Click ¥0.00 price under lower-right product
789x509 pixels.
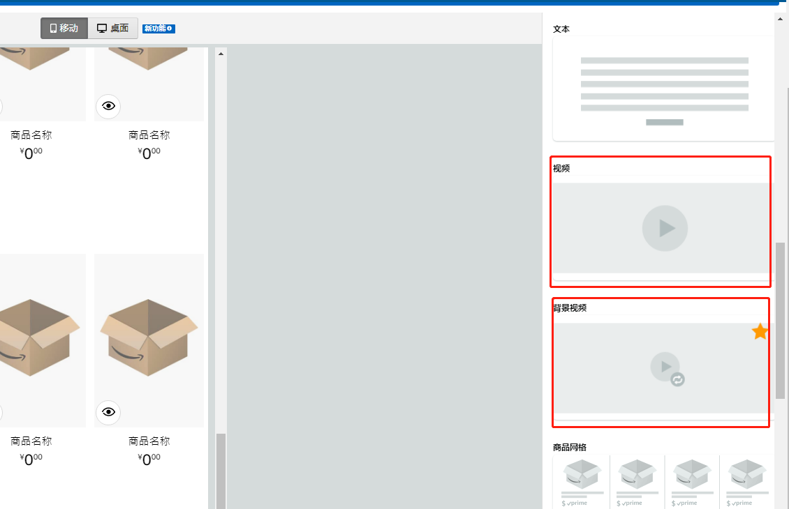coord(149,459)
